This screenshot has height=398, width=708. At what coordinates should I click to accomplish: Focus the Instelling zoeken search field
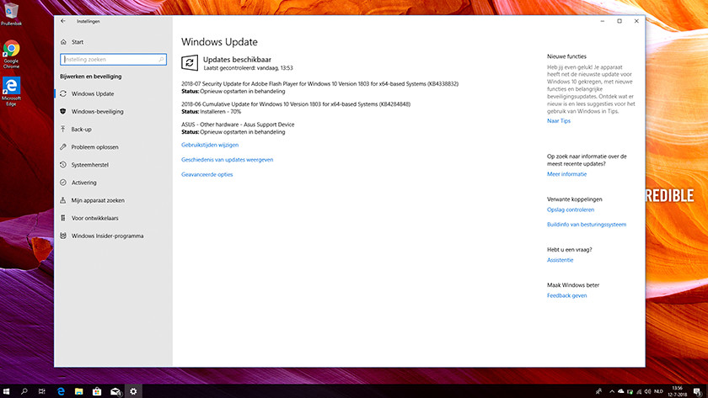coord(110,60)
